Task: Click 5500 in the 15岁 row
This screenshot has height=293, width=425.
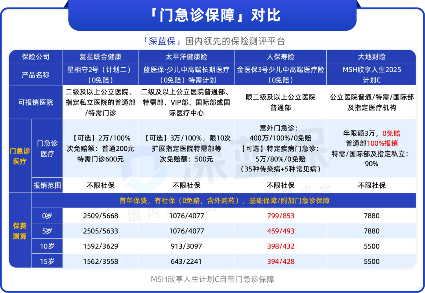Action: pyautogui.click(x=371, y=261)
